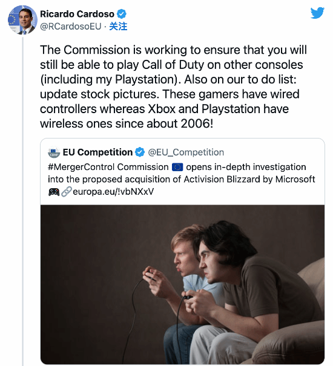Viewport: 333px width, 366px height.
Task: Click the EU flag emoji in quoted tweet
Action: [x=177, y=168]
